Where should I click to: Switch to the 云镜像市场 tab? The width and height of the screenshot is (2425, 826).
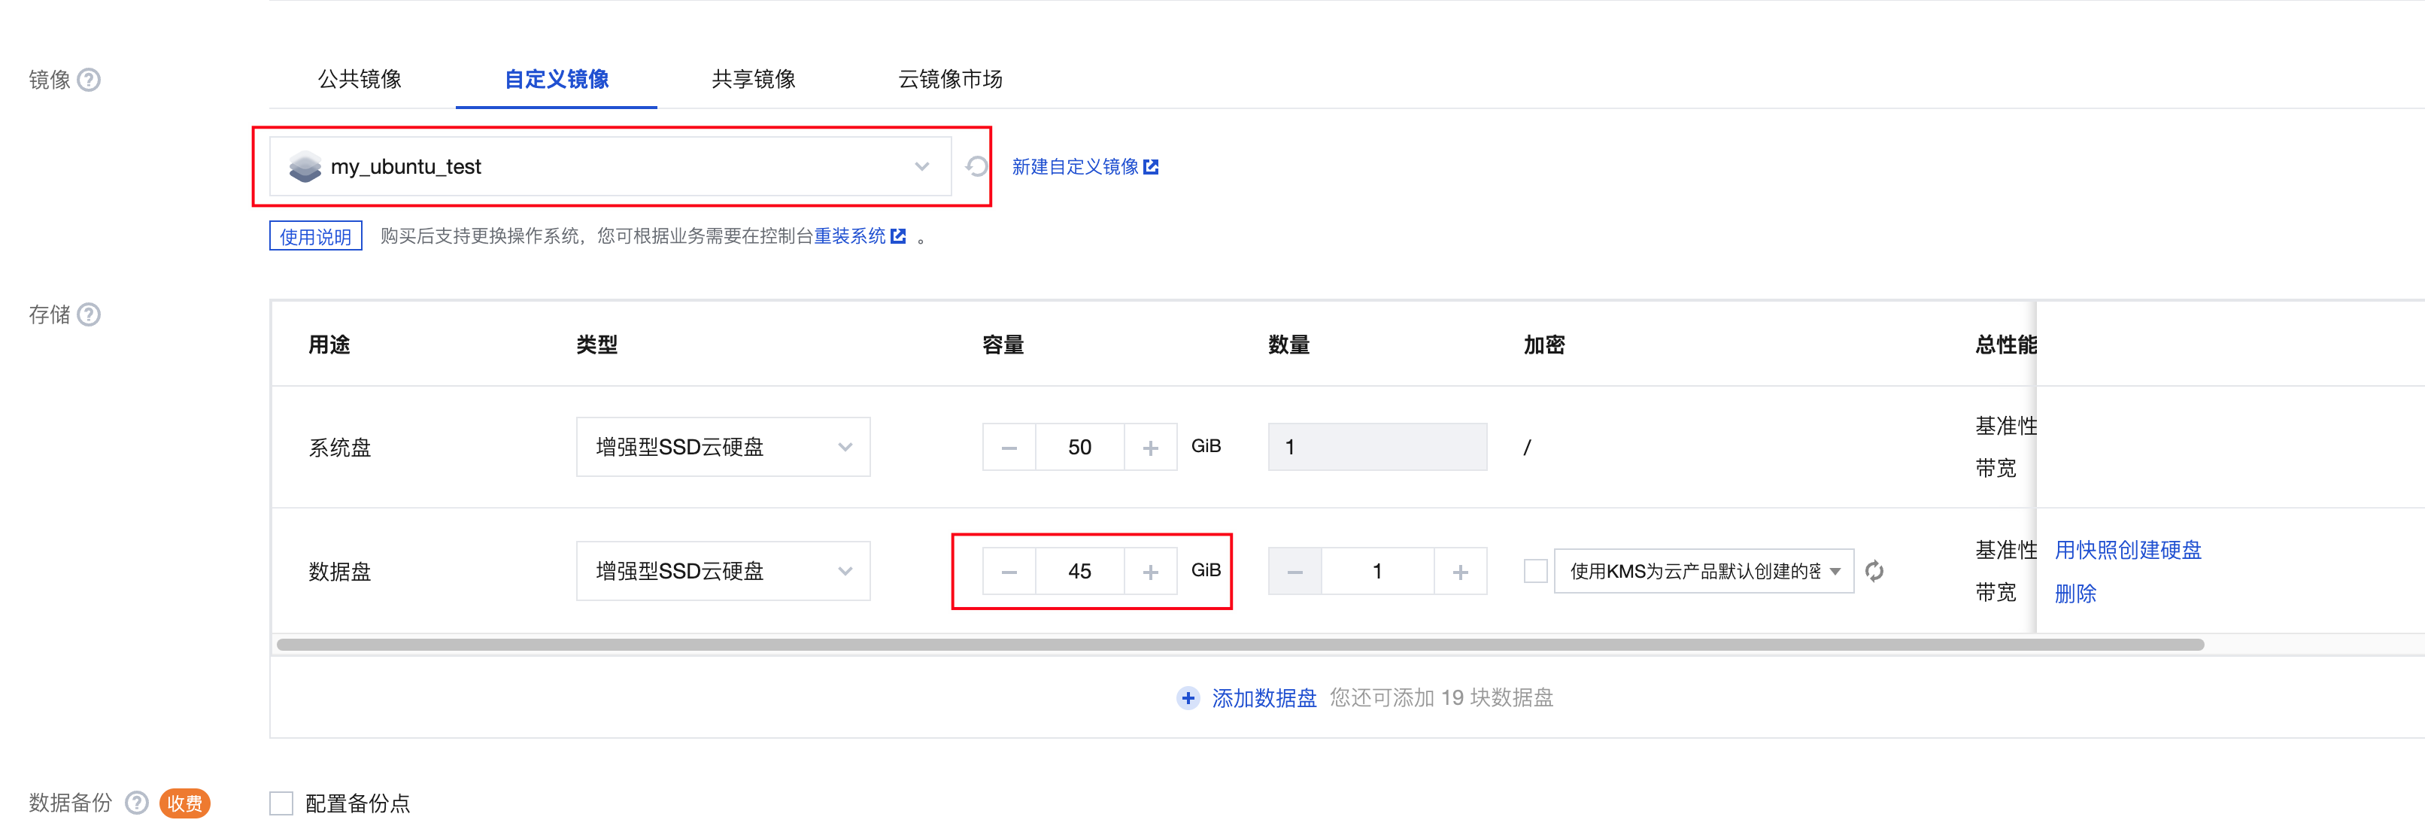click(x=949, y=79)
